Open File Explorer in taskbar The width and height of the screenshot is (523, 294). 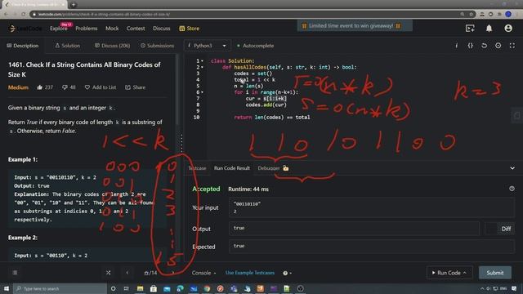click(x=140, y=288)
